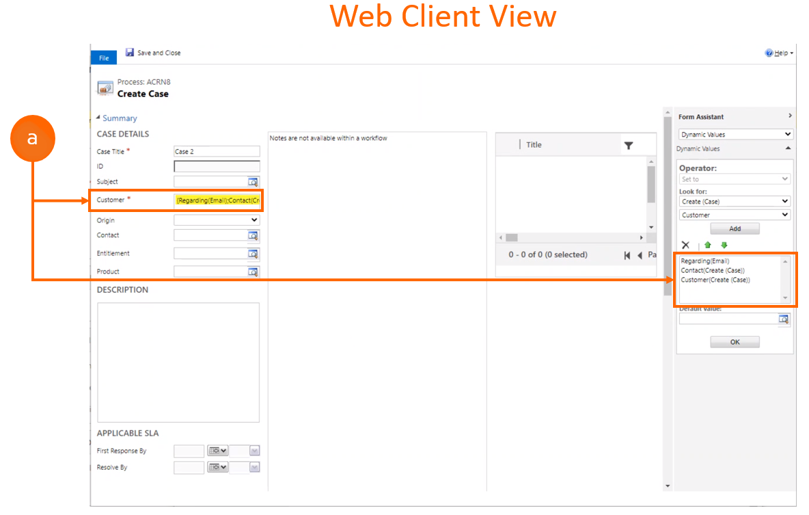Click grid horizontal scrollbar left arrow
This screenshot has height=515, width=809.
pos(500,237)
